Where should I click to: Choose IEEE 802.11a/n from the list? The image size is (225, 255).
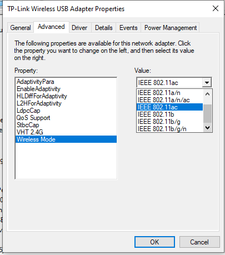[x=169, y=93]
